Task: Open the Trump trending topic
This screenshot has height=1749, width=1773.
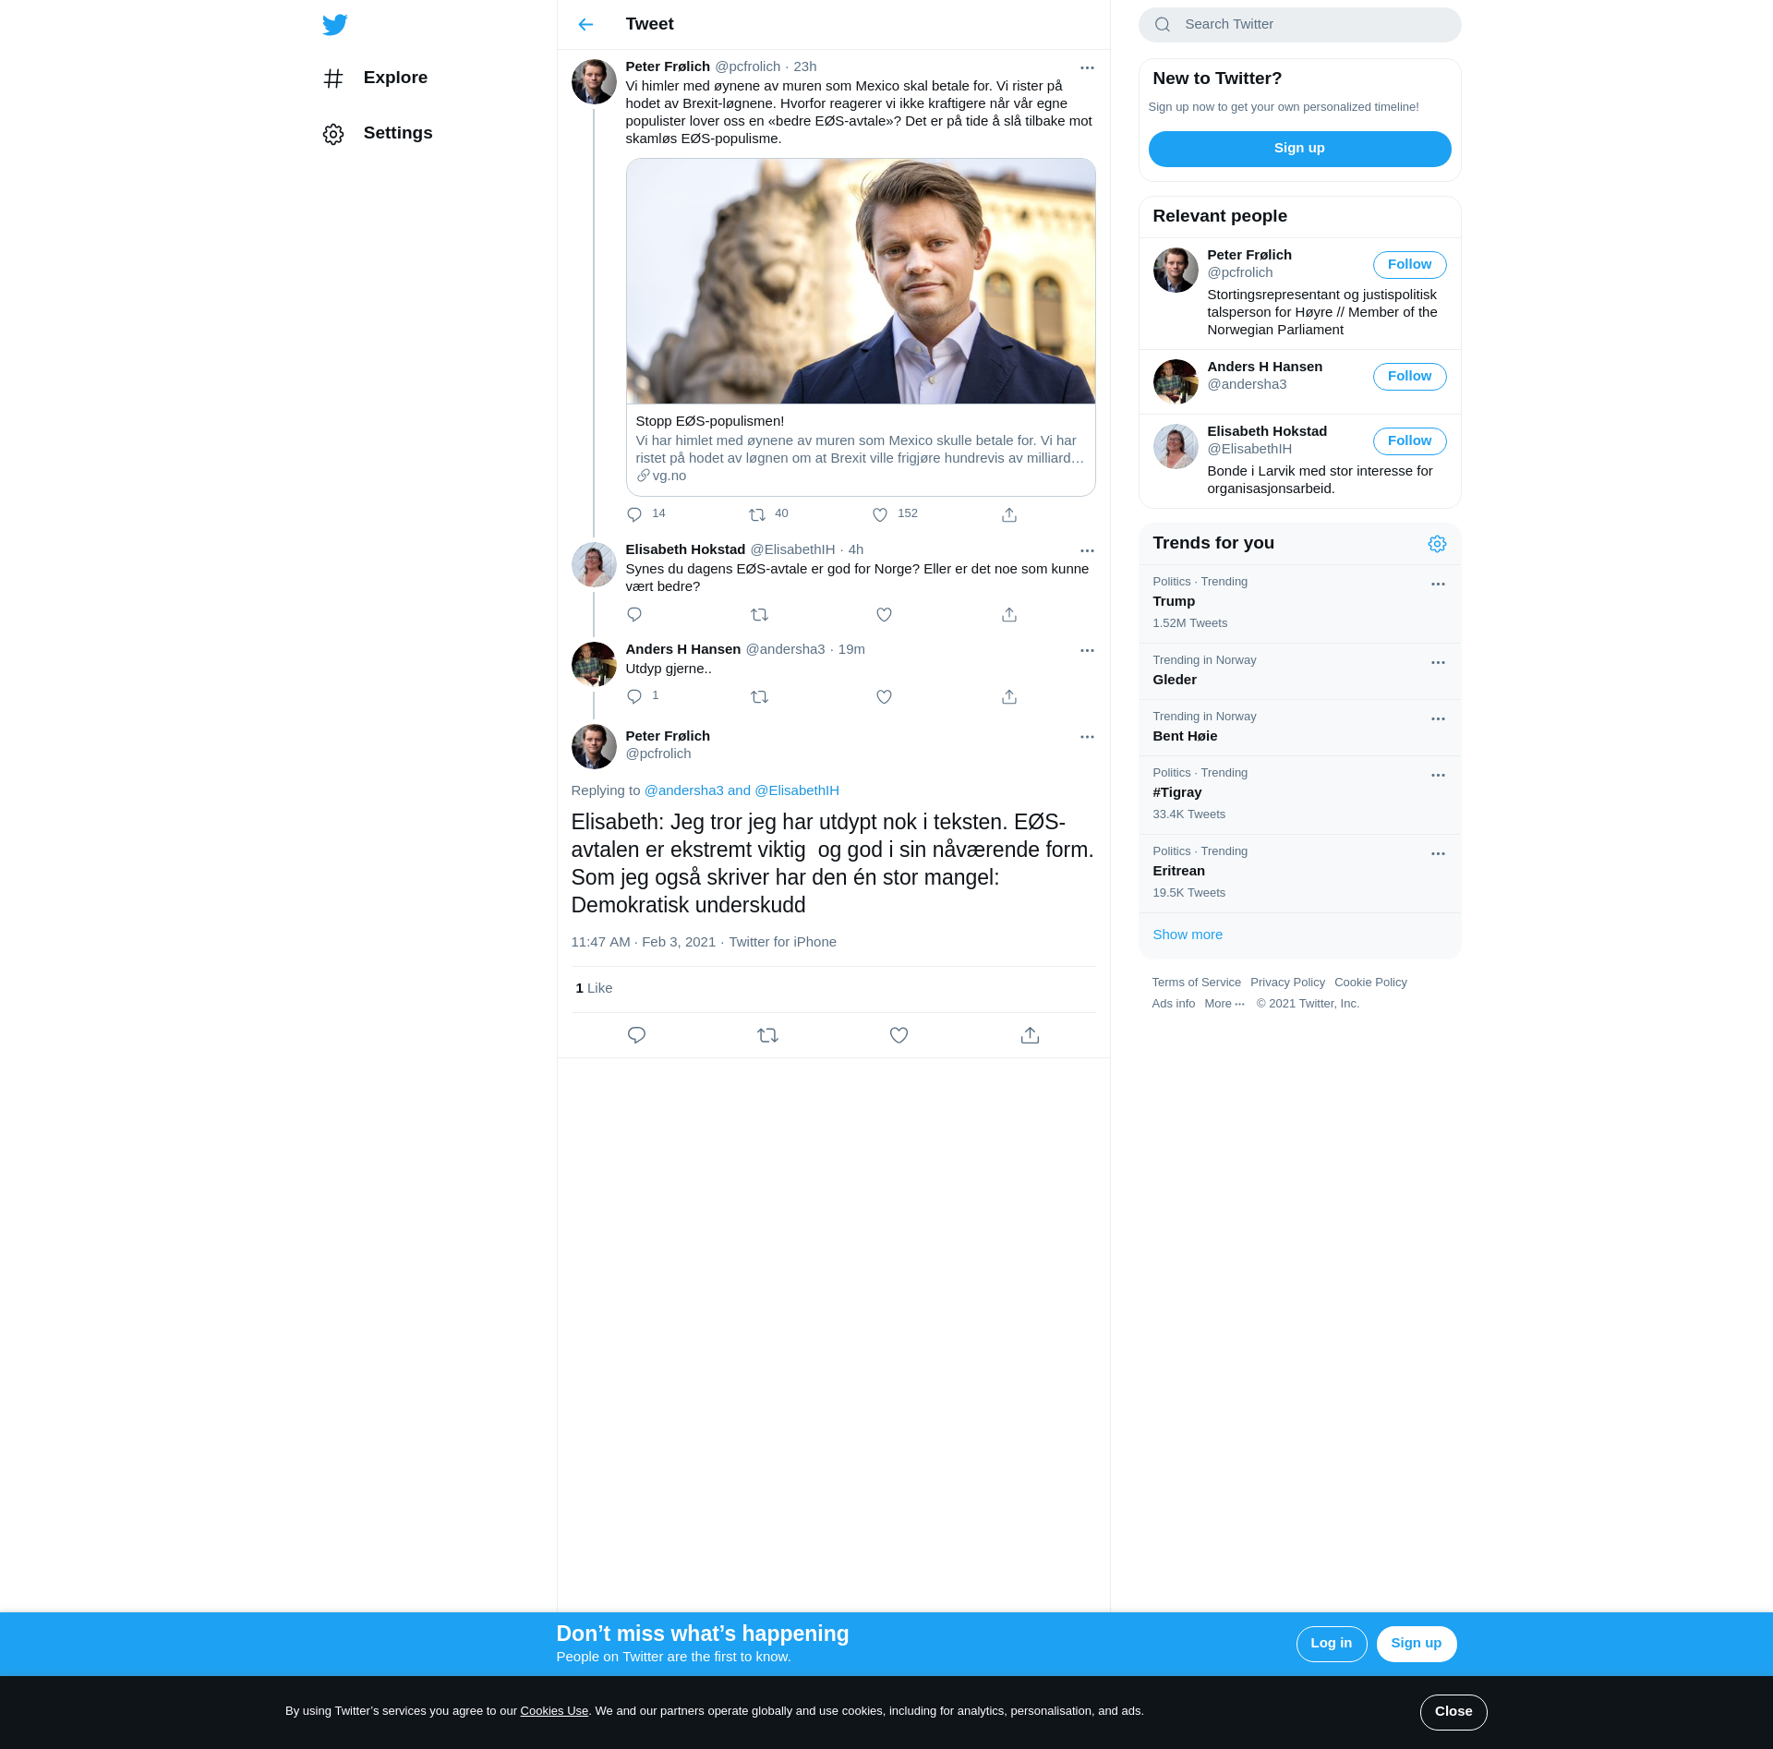Action: click(x=1299, y=604)
